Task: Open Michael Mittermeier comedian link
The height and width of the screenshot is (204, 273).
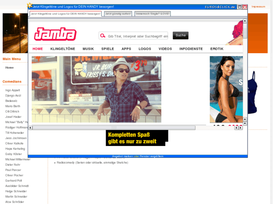Action: (18, 159)
